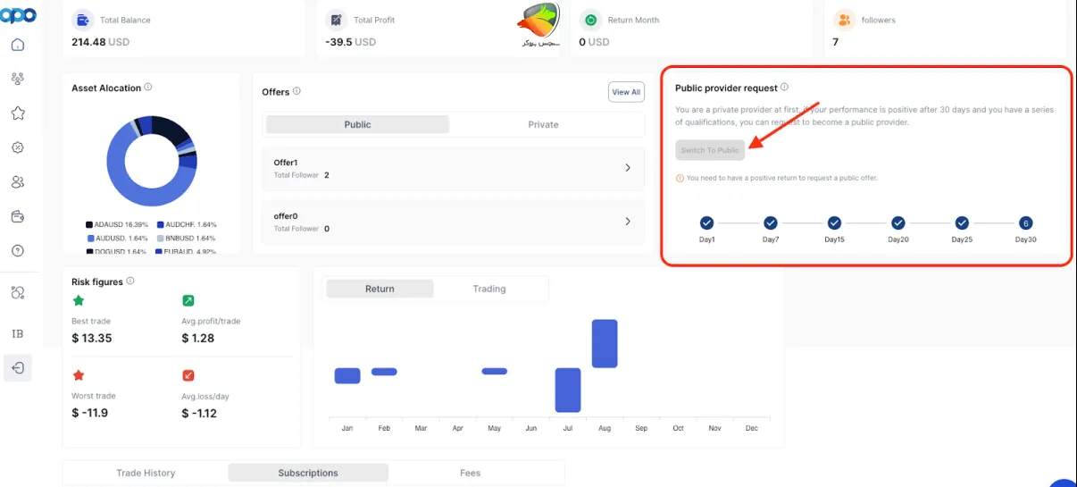Click the star favorites icon in sidebar
1077x487 pixels.
(x=17, y=113)
